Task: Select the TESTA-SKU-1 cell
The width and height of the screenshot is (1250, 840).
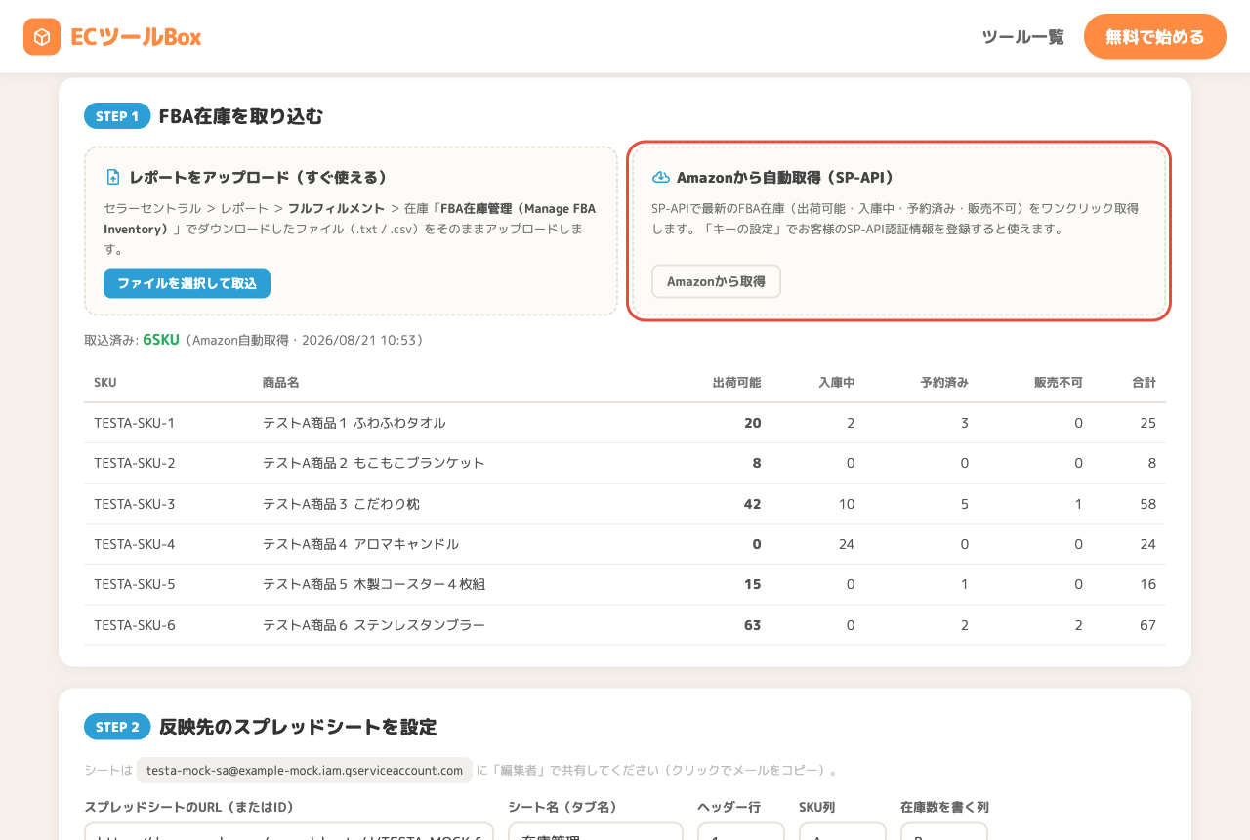Action: point(135,423)
